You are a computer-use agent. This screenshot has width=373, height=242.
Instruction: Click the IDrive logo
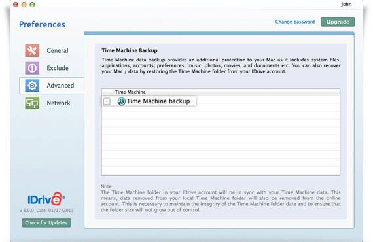click(x=46, y=199)
